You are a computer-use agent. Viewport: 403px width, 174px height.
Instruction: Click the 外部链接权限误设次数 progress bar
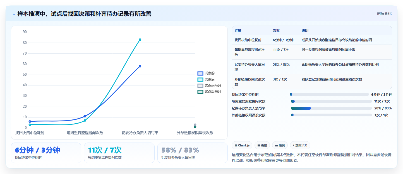331,115
